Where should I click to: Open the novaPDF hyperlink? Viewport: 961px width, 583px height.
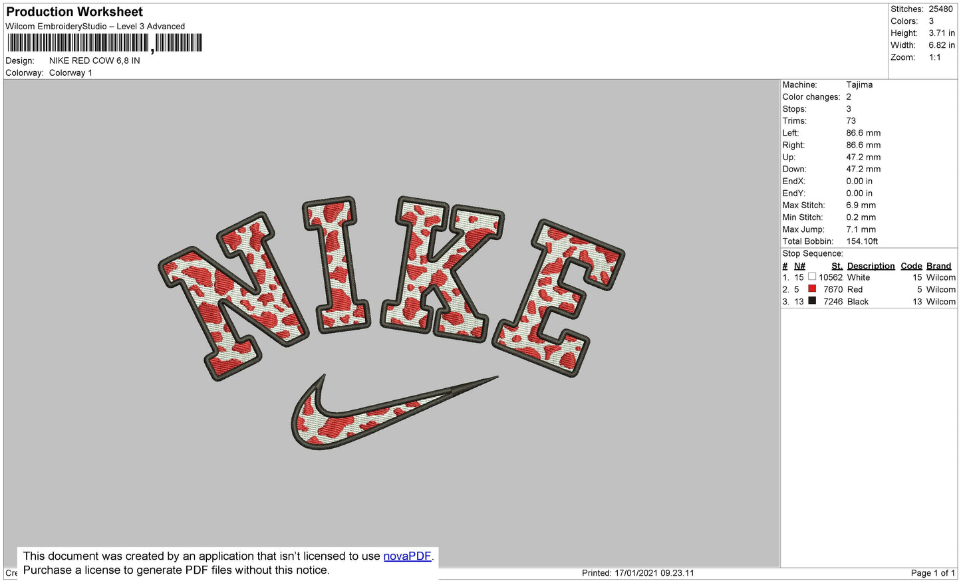click(x=407, y=556)
